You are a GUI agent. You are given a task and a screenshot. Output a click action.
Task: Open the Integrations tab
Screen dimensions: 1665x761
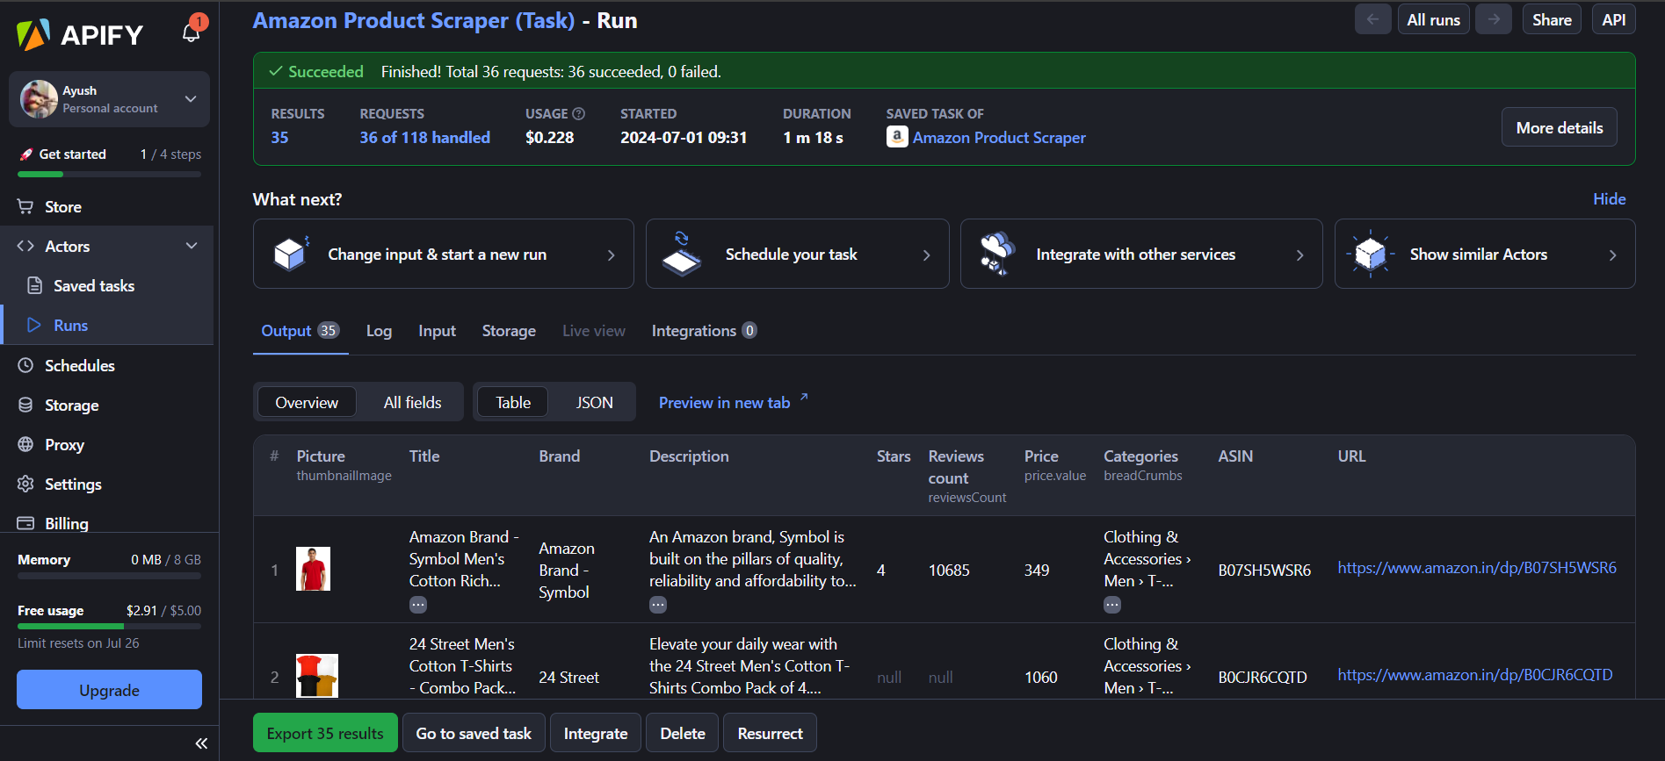pyautogui.click(x=704, y=331)
